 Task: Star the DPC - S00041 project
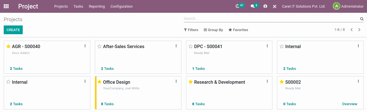click(x=191, y=46)
